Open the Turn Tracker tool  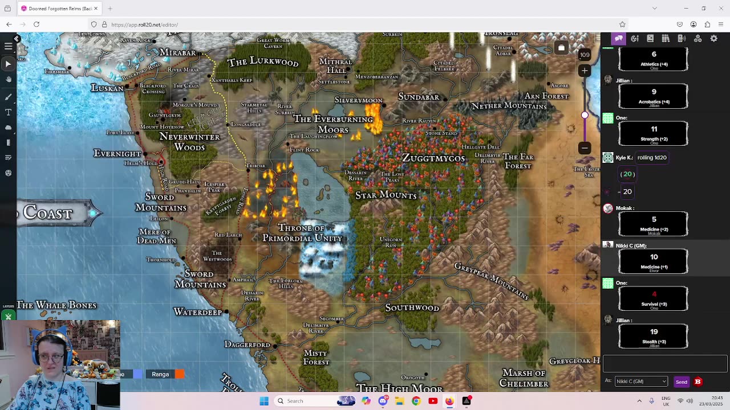[x=8, y=158]
